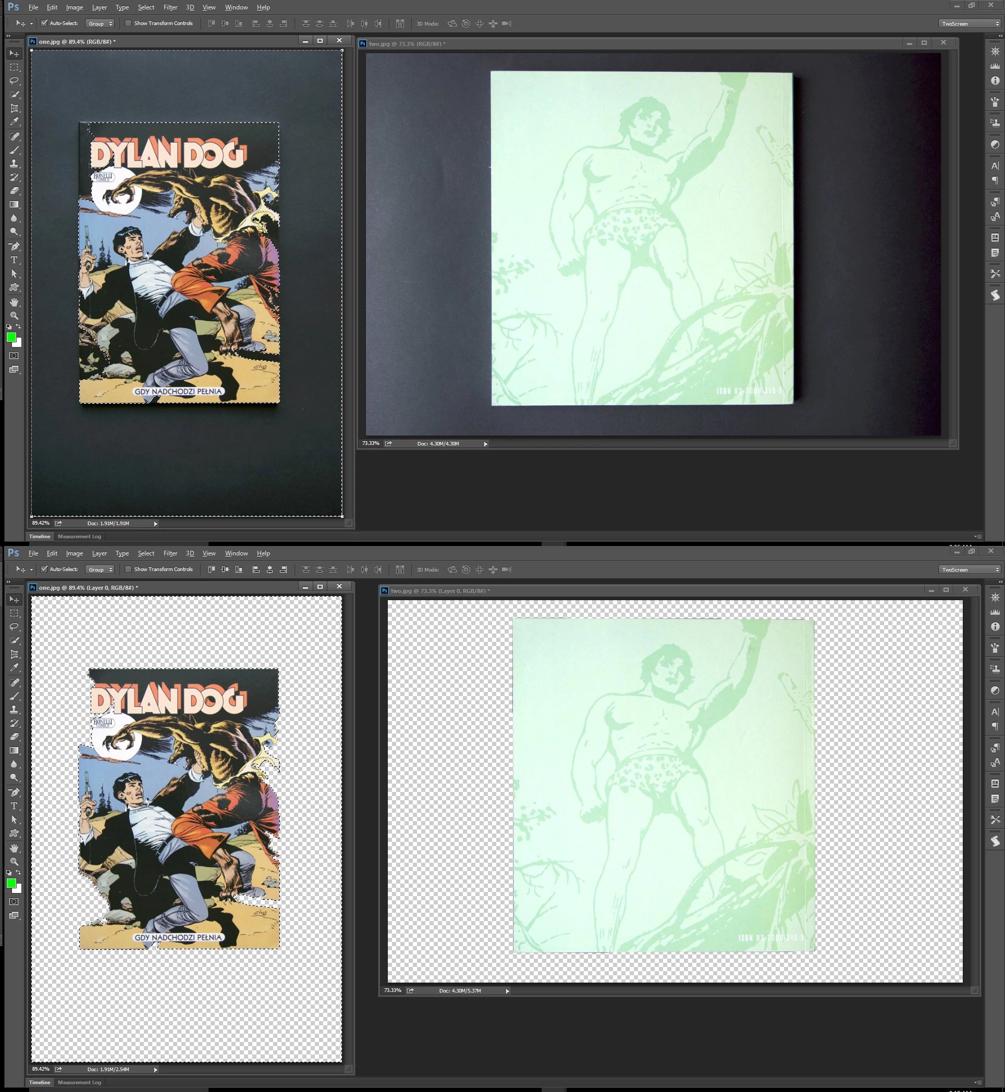Toggle Quick Mask mode in upper toolbar
The width and height of the screenshot is (1005, 1092).
pos(14,355)
